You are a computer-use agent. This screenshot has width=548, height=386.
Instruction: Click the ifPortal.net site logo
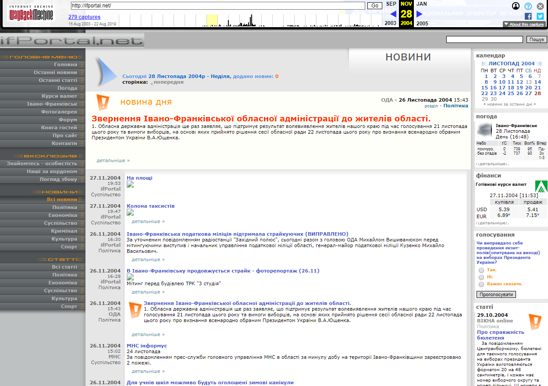(x=72, y=40)
